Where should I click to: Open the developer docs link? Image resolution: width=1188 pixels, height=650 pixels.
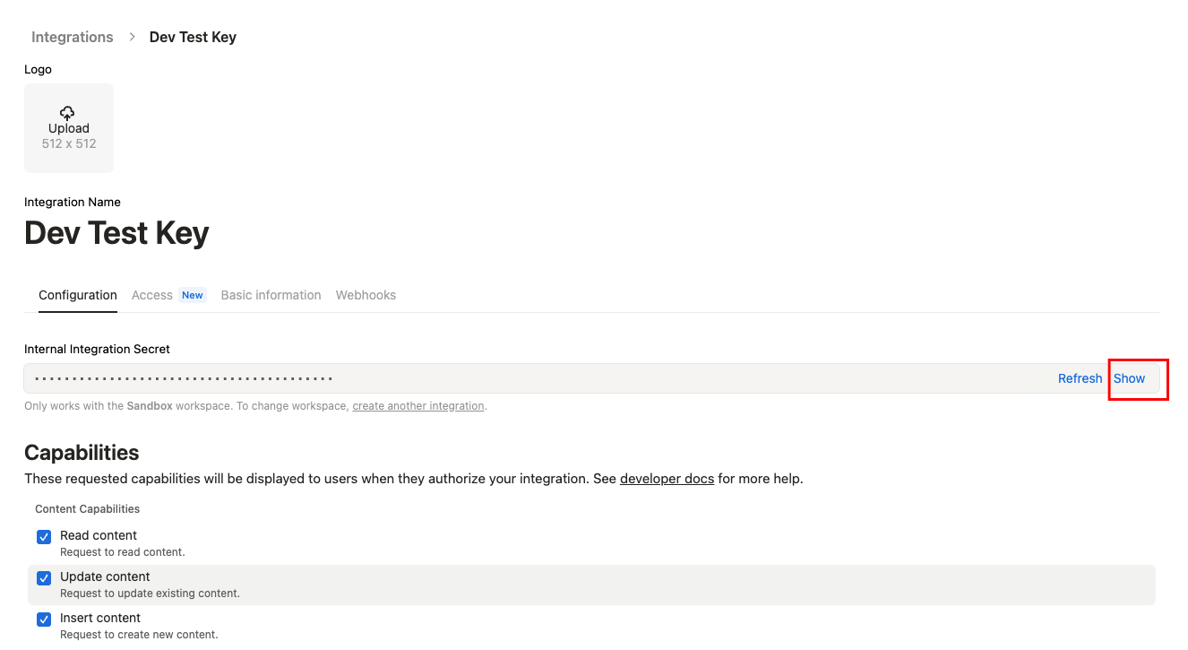click(667, 478)
